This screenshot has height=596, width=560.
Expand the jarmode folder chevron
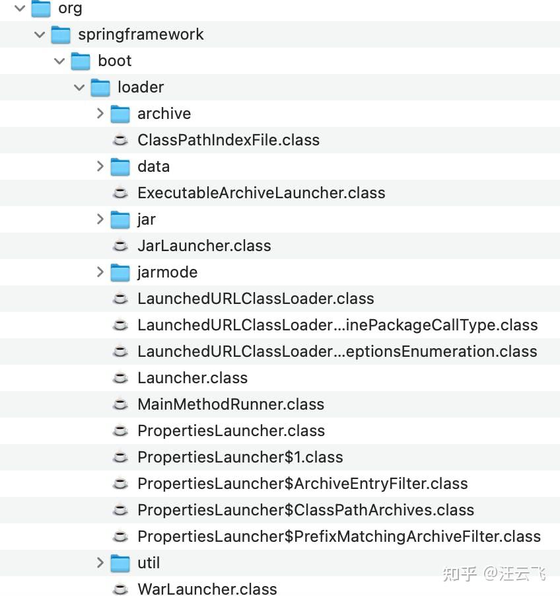click(x=100, y=272)
